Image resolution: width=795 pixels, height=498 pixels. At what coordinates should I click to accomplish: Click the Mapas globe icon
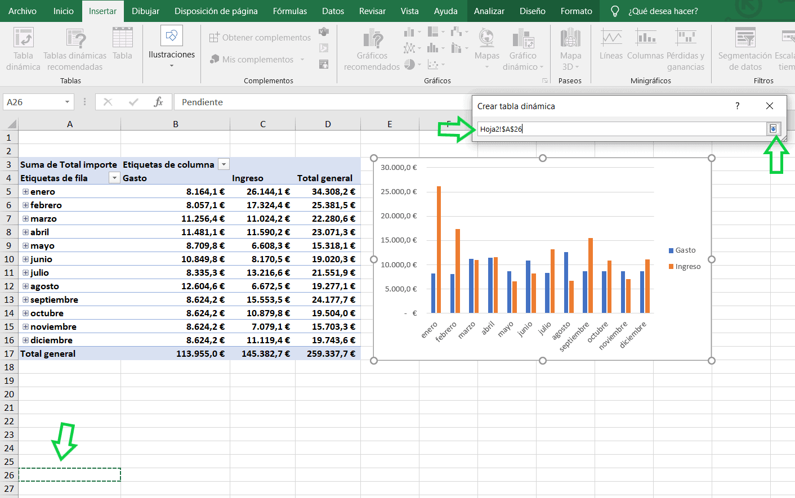point(486,38)
